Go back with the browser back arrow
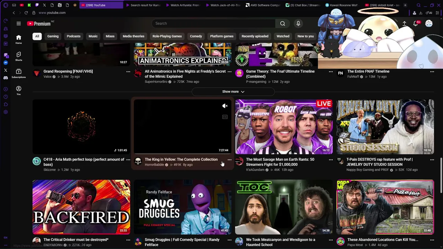Viewport: 443px width, 249px height. pyautogui.click(x=14, y=13)
